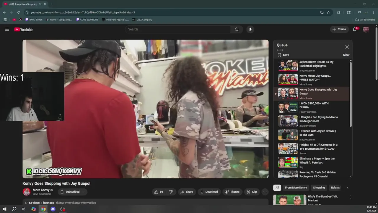Screen dimensions: 378x213
Task: Go back with browser back arrow
Action: 4,12
